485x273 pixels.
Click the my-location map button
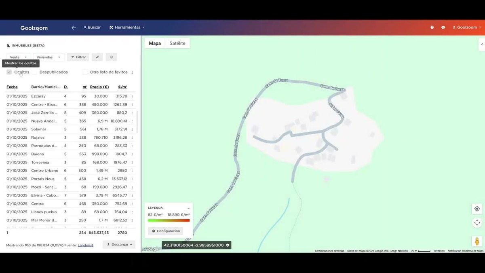click(477, 209)
